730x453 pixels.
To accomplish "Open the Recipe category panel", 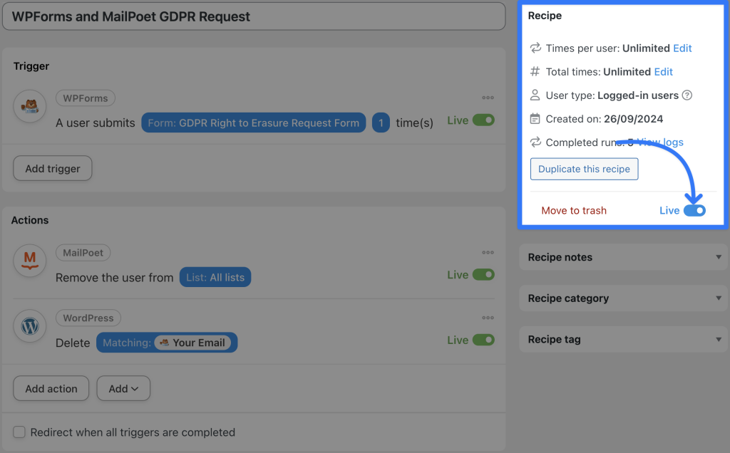I will tap(622, 298).
